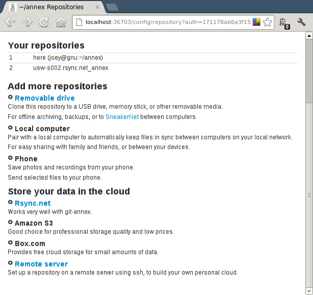
Task: Click the browser back arrow button
Action: click(10, 22)
